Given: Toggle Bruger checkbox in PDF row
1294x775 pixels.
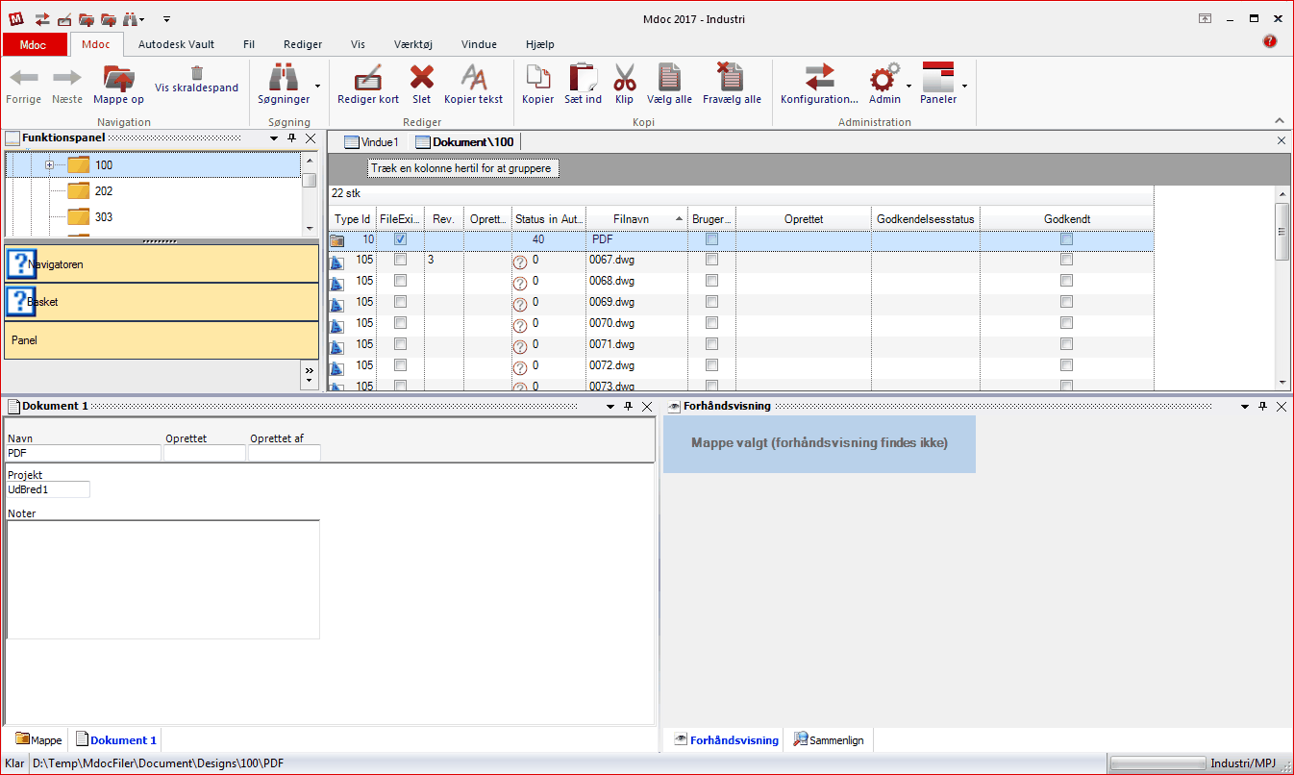Looking at the screenshot, I should 711,238.
